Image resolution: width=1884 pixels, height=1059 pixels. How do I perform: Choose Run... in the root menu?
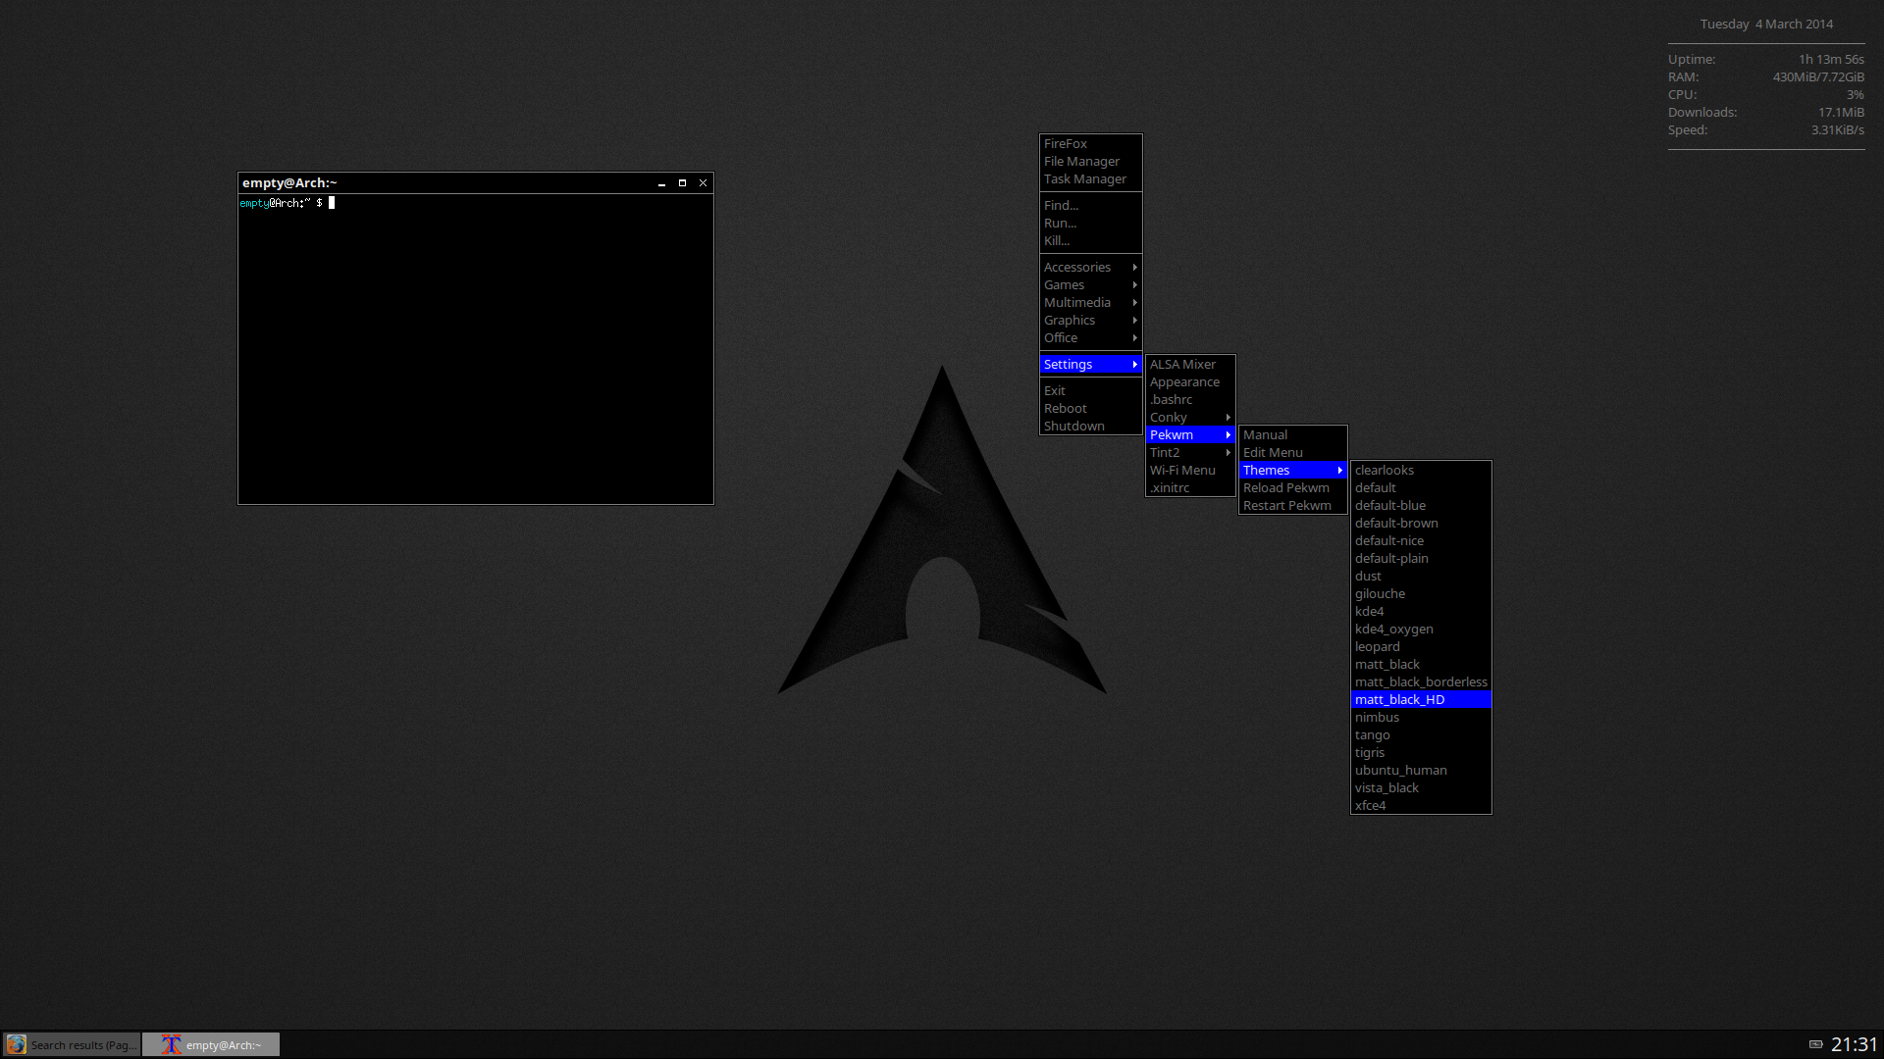[1090, 223]
